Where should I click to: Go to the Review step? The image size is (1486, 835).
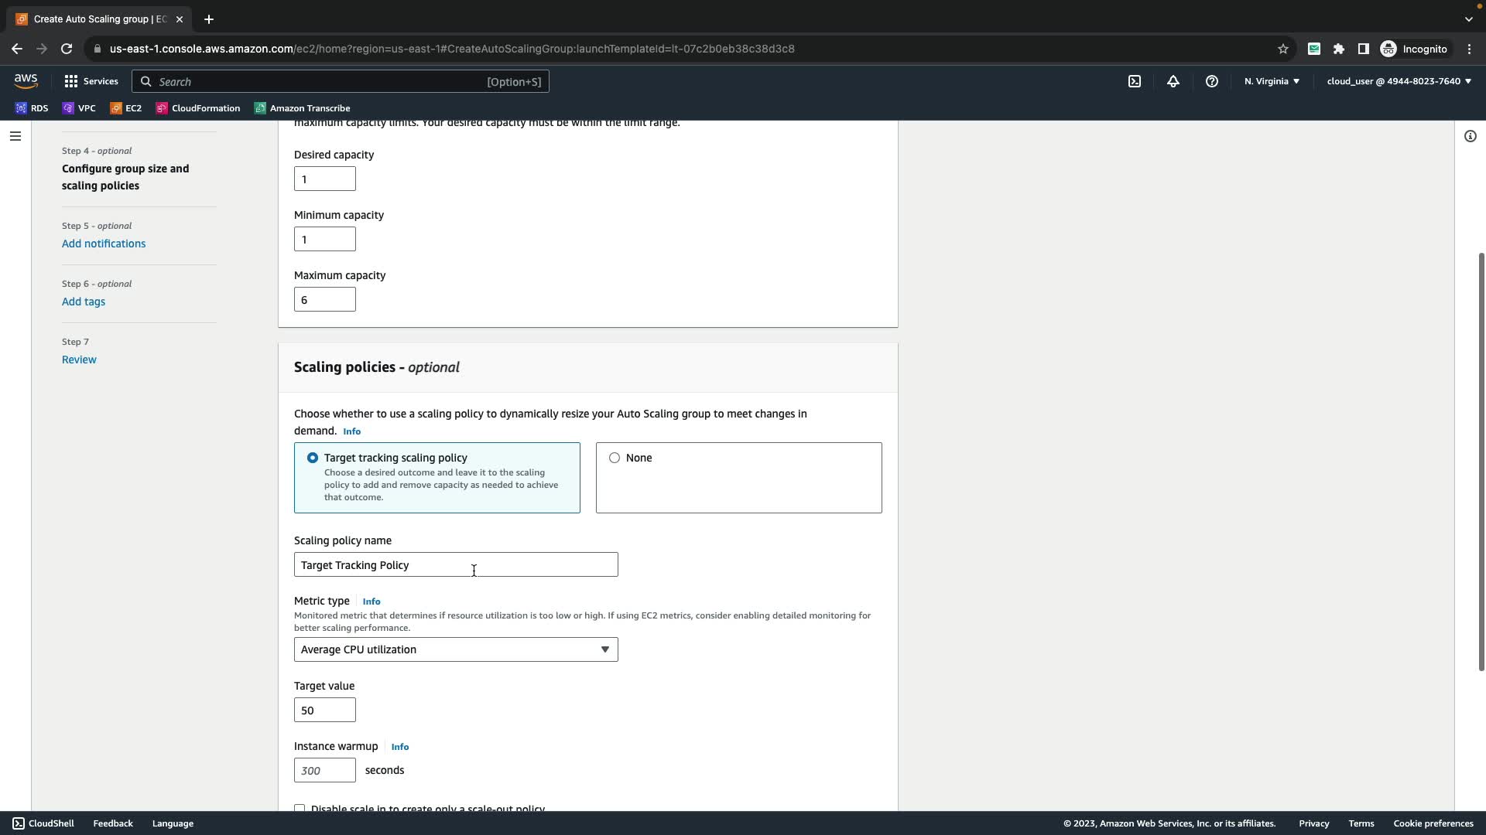point(79,360)
